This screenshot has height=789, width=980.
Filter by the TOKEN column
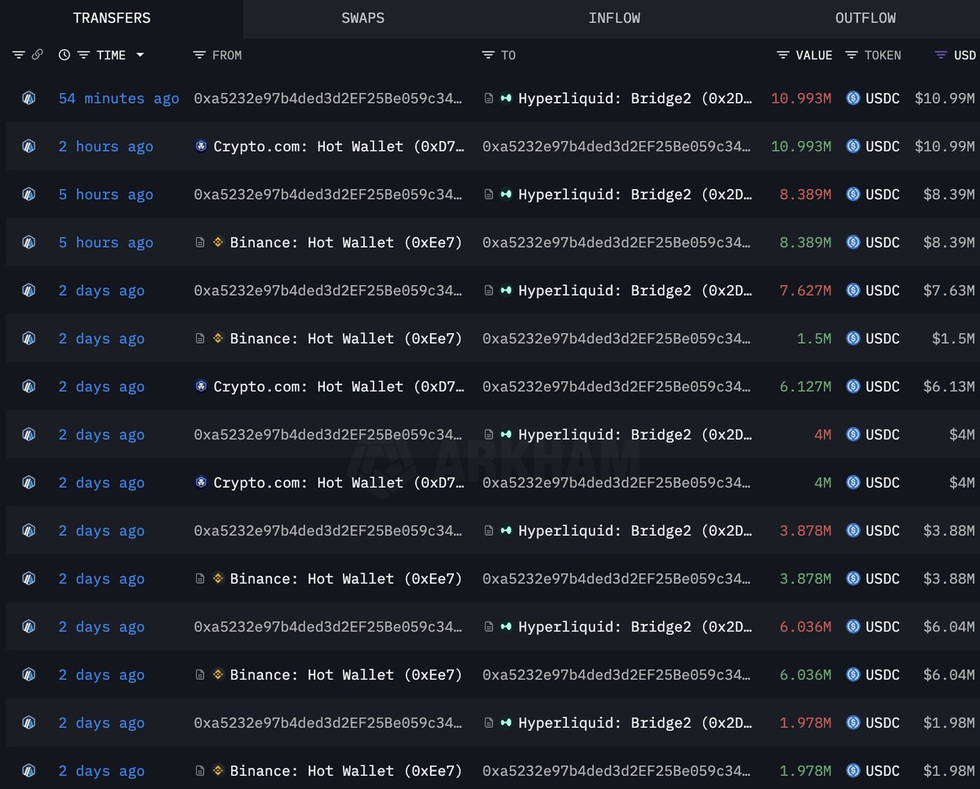pyautogui.click(x=851, y=55)
